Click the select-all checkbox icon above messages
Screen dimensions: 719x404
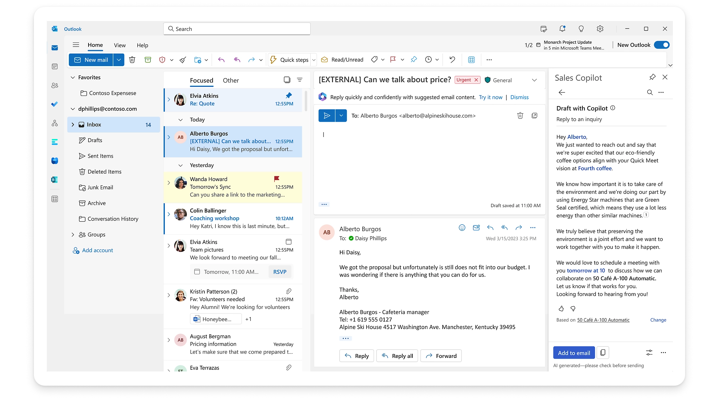pyautogui.click(x=287, y=80)
